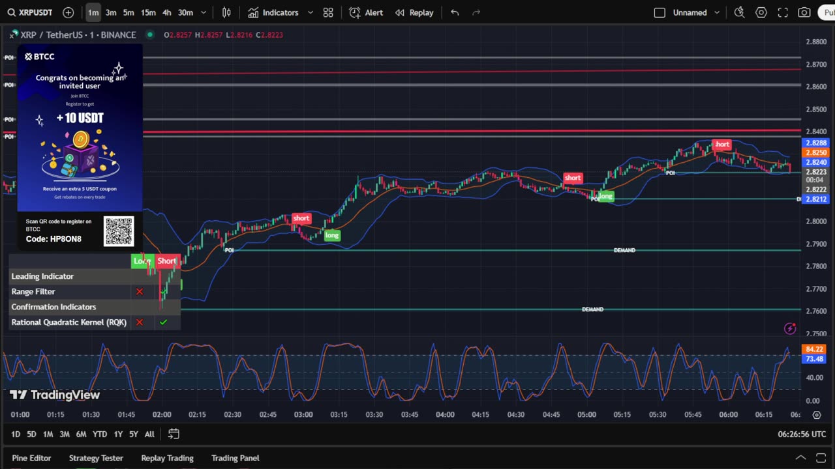
Task: Open the indicator templates grid icon
Action: point(328,12)
